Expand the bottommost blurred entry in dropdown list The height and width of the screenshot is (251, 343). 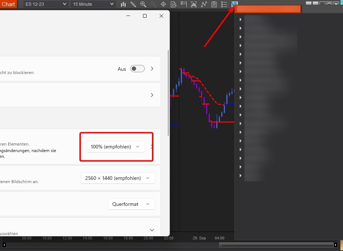240,176
